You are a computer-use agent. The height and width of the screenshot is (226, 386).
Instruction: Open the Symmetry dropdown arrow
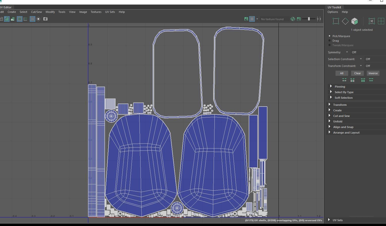(x=347, y=52)
